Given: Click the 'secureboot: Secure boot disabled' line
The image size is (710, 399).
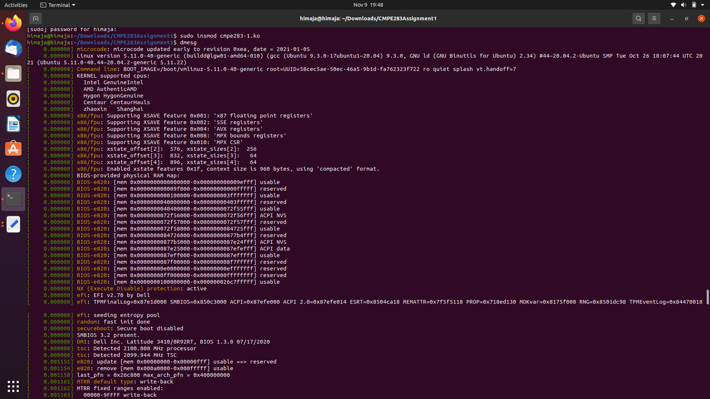Looking at the screenshot, I should (x=130, y=328).
